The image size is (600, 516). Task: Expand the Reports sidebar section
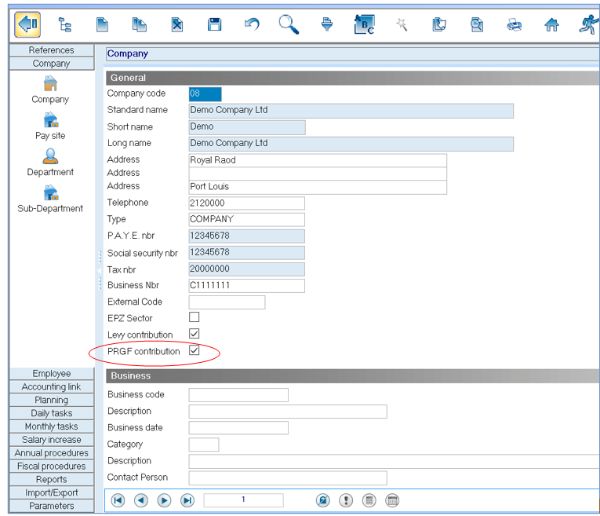[52, 479]
